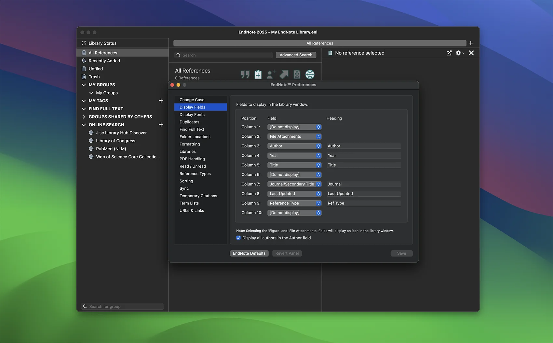Click the Trash bin icon
The height and width of the screenshot is (343, 553).
click(84, 77)
